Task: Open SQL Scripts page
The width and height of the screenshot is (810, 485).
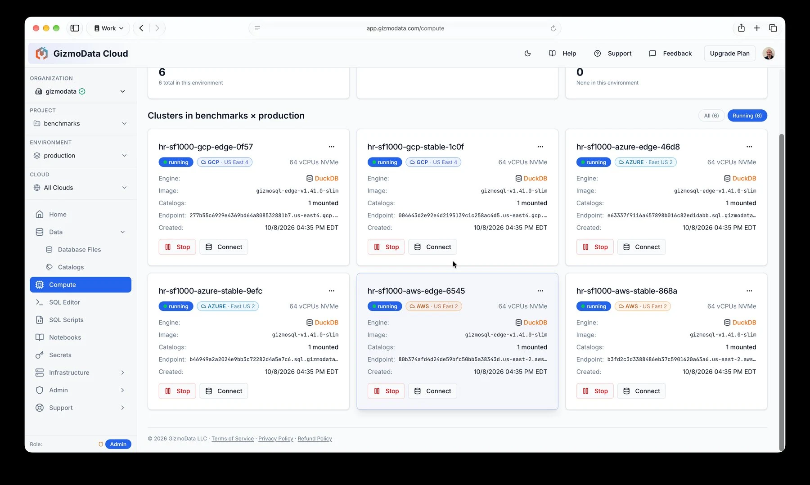Action: pos(81,320)
